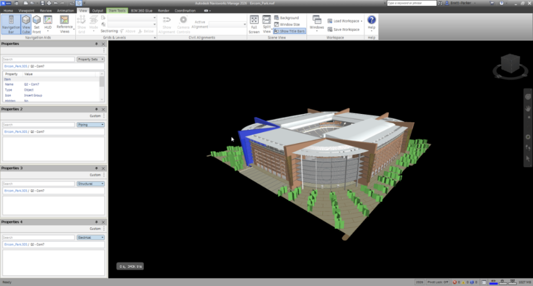This screenshot has height=286, width=533.
Task: Open the Animation tab
Action: point(65,10)
